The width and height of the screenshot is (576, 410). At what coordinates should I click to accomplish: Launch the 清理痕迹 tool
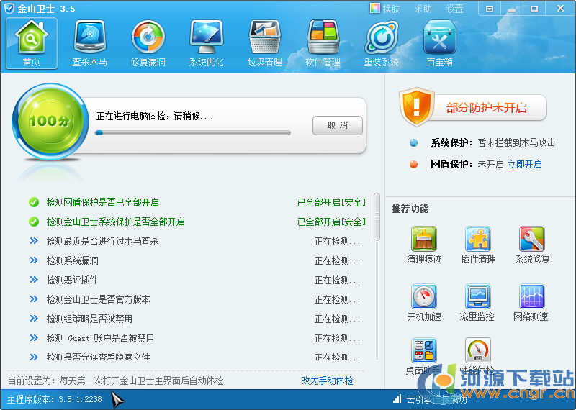(x=424, y=245)
